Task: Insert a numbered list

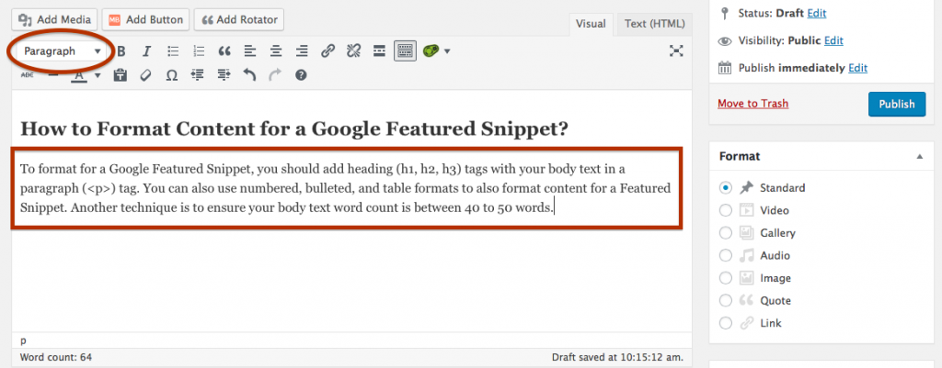Action: (x=199, y=51)
